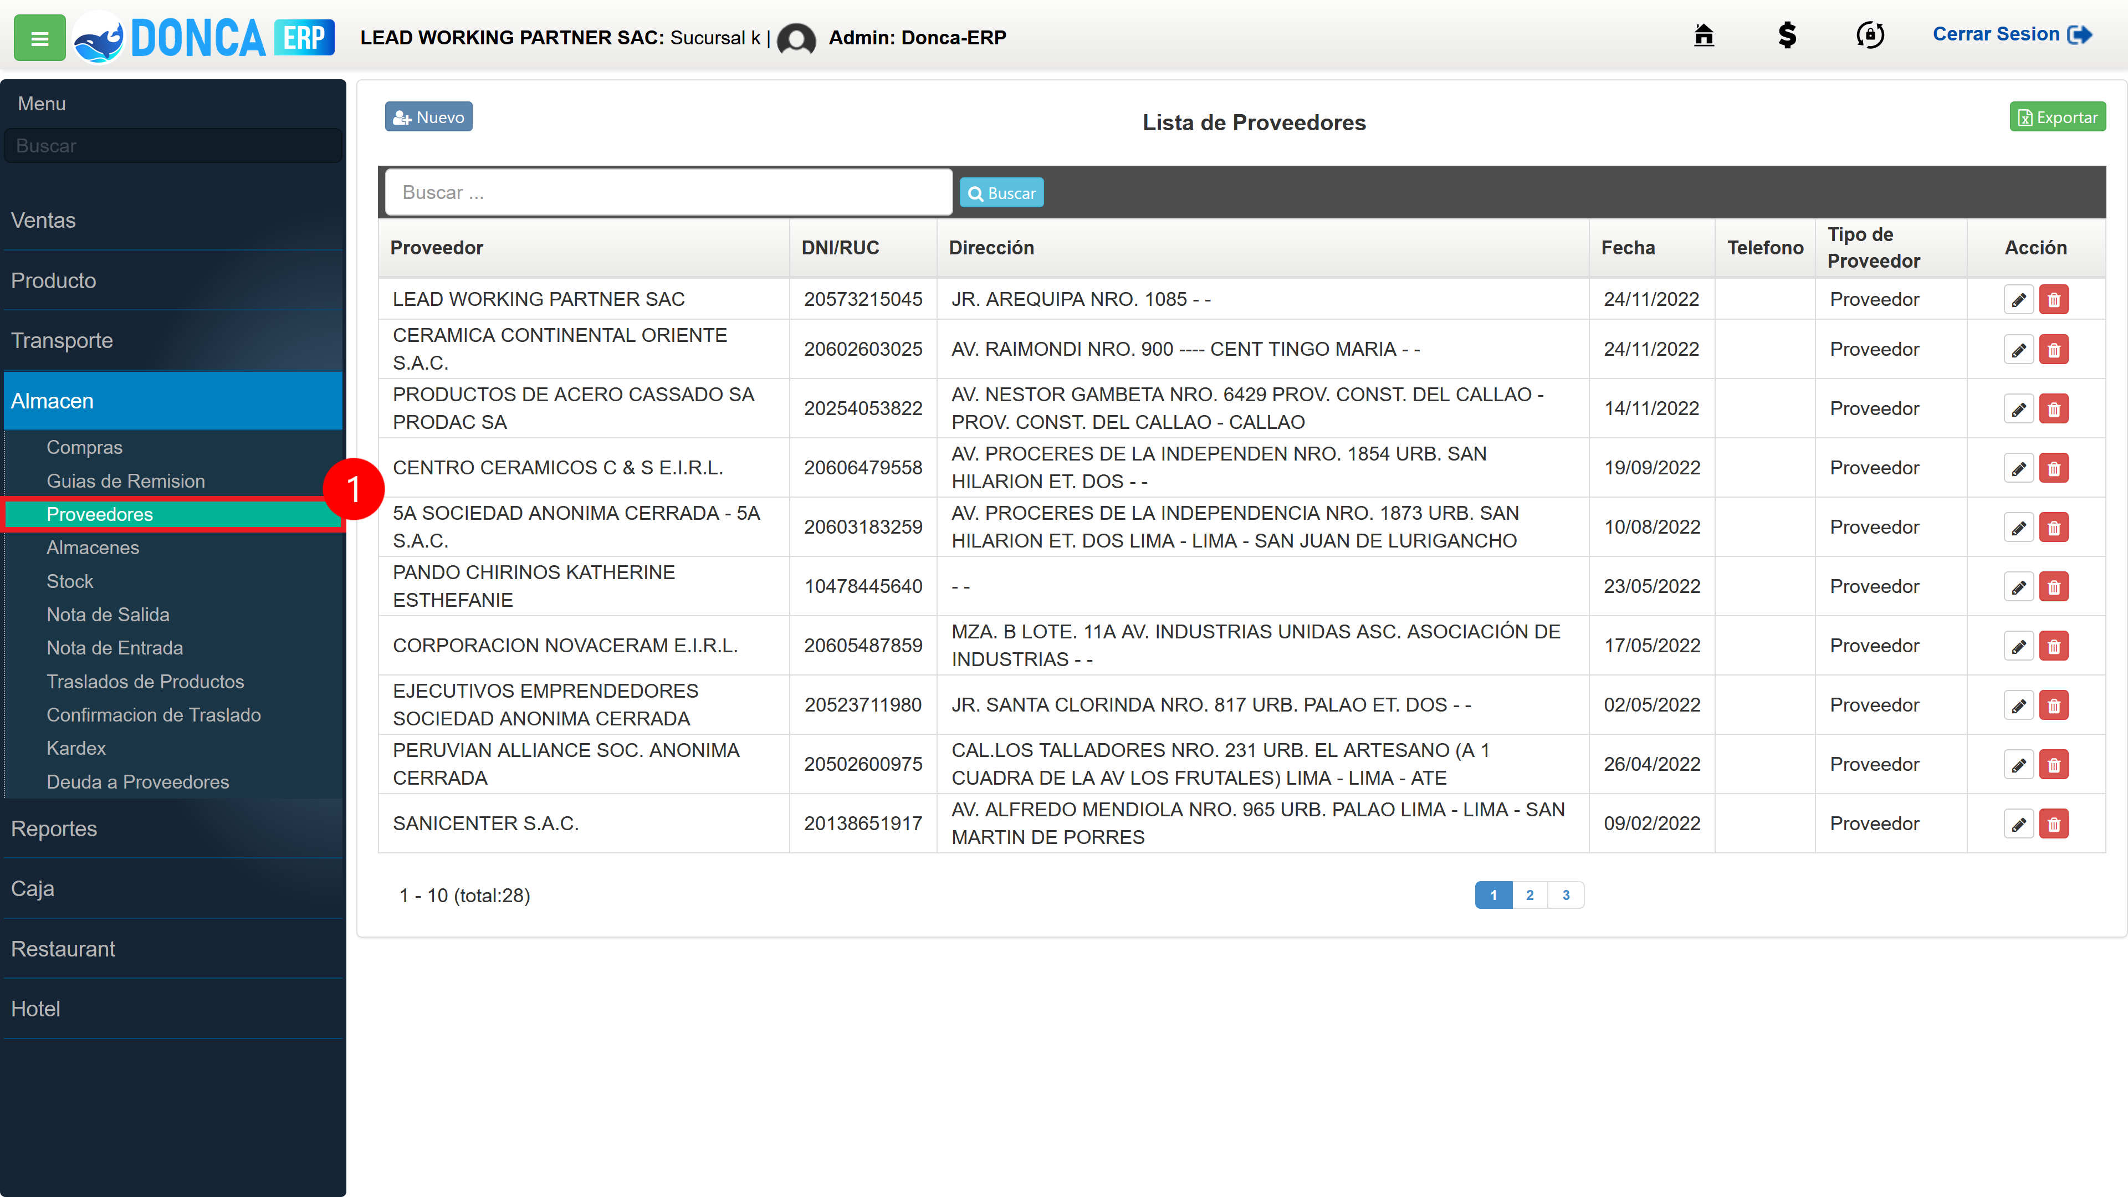The height and width of the screenshot is (1197, 2128).
Task: Go to pagination page 2
Action: click(1530, 896)
